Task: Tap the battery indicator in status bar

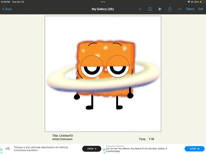Action: coord(202,2)
